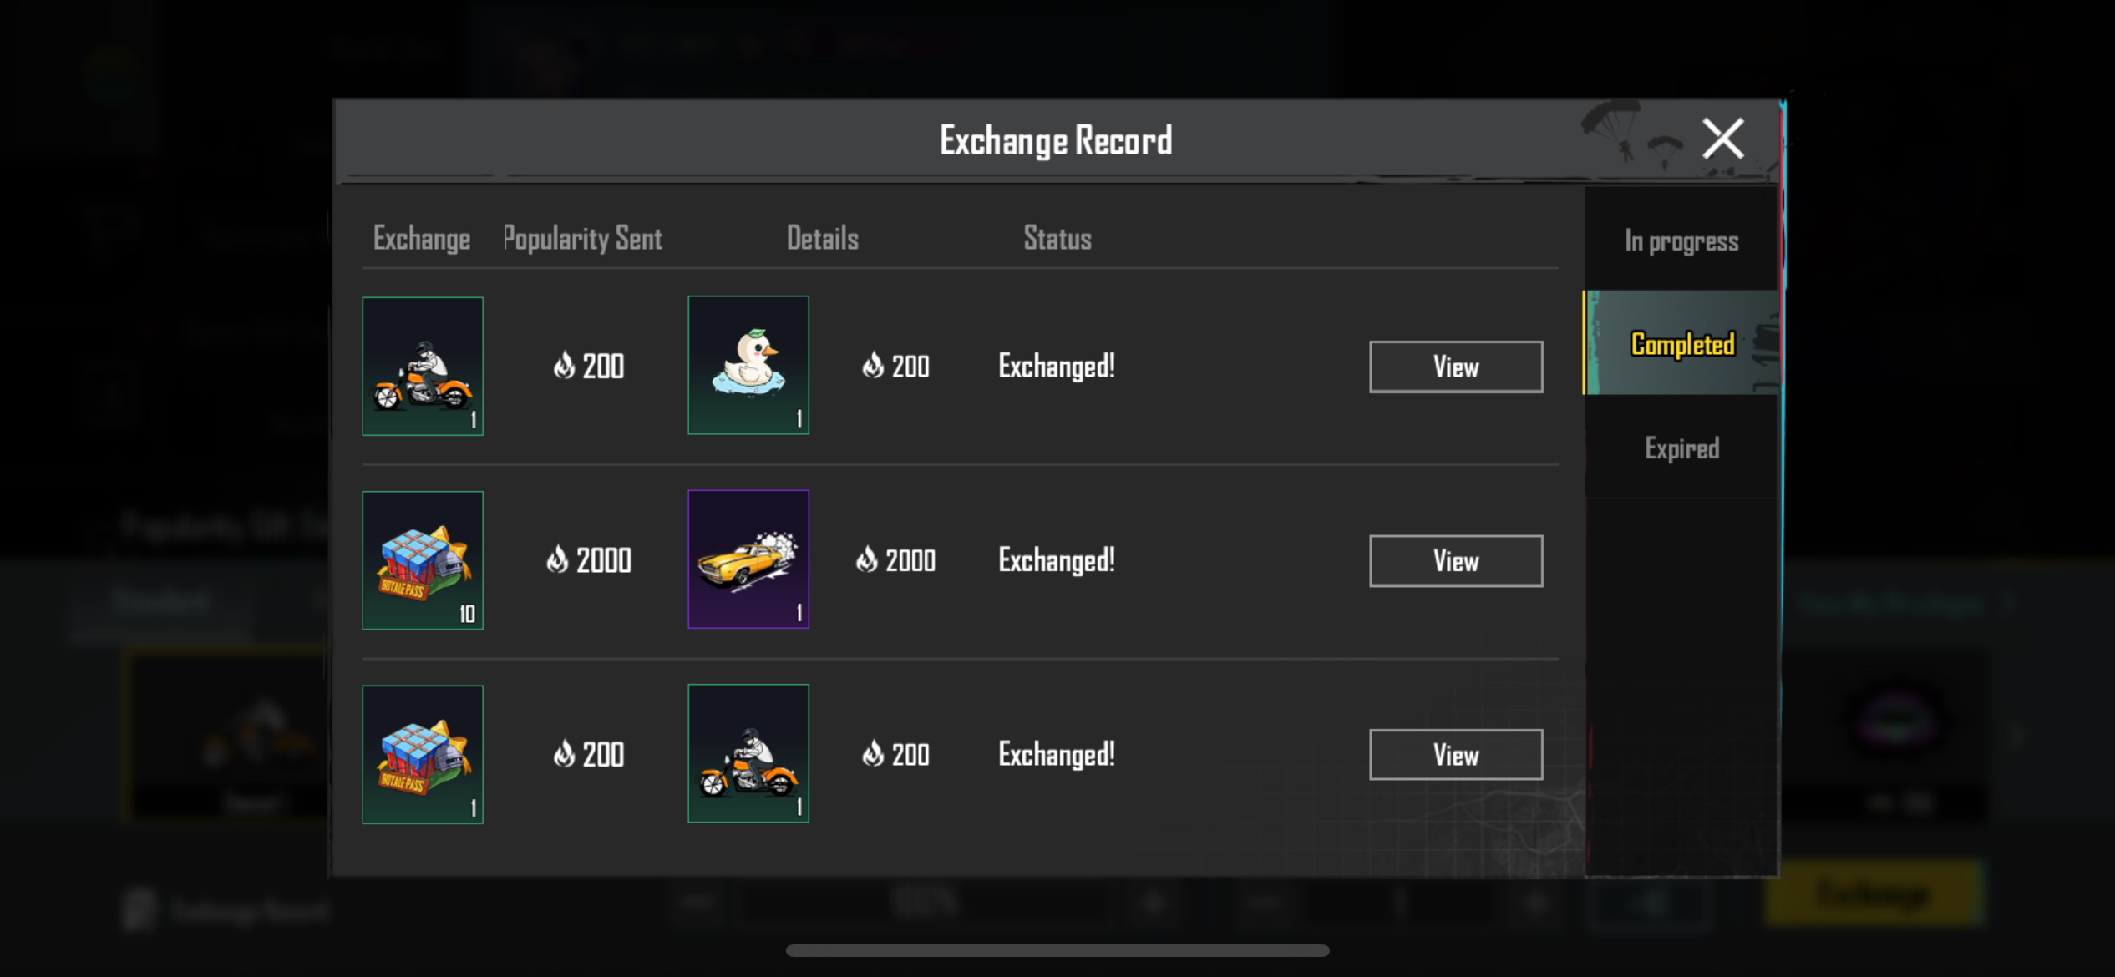The image size is (2115, 977).
Task: View the third exchange record
Action: point(1455,755)
